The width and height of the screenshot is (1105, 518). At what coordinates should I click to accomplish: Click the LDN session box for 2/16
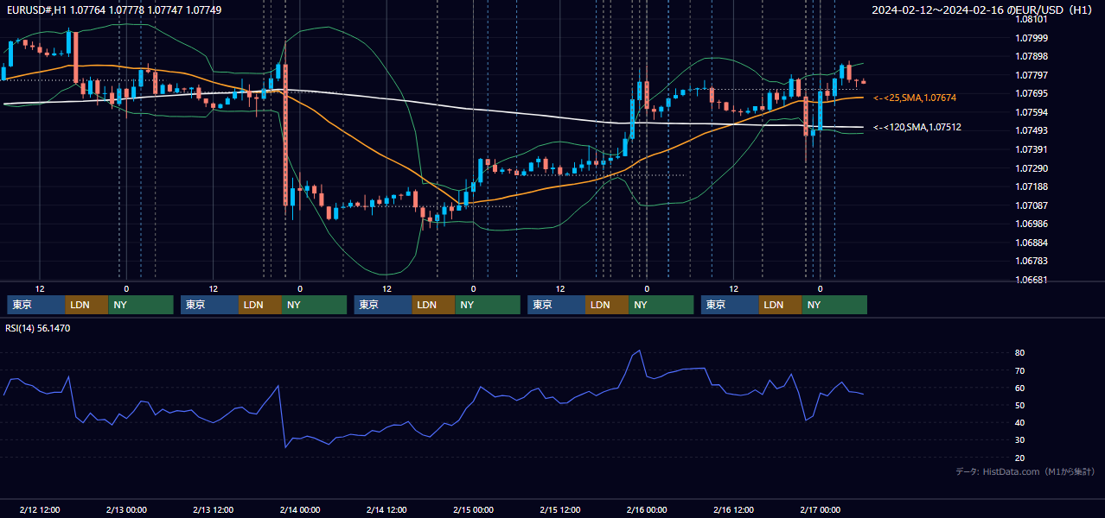[781, 305]
